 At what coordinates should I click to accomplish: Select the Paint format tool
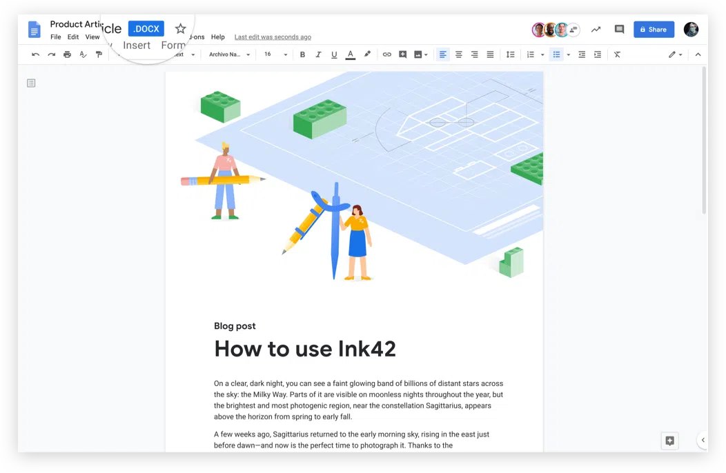click(99, 54)
